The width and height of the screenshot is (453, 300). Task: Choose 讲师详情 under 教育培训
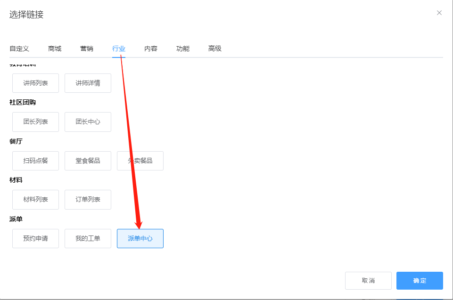click(88, 83)
